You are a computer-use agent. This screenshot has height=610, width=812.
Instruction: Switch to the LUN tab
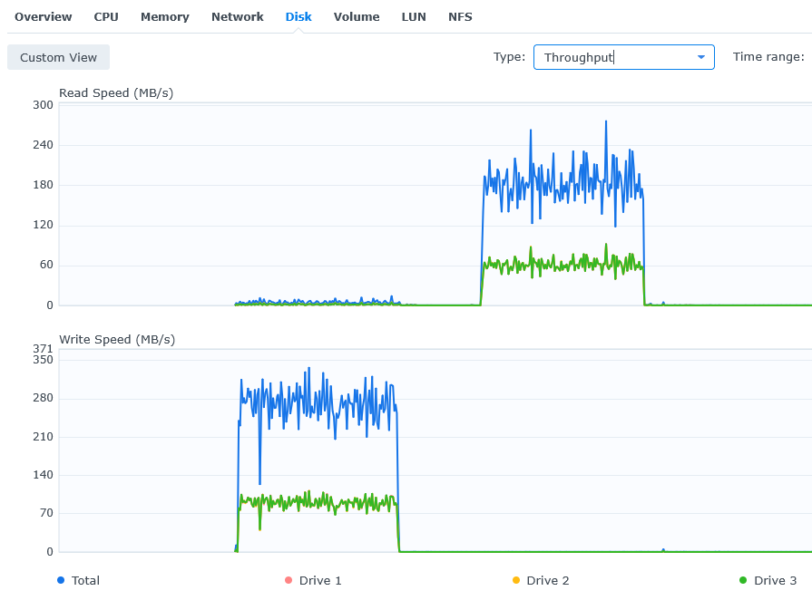click(x=414, y=16)
